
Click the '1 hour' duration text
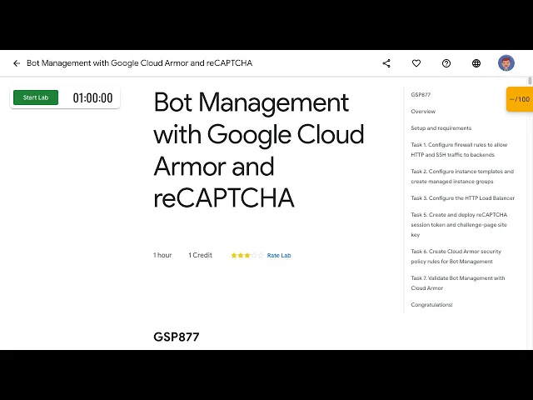[162, 255]
